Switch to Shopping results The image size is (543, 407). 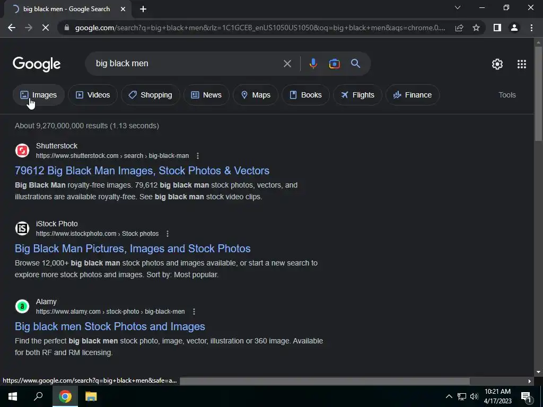tap(150, 95)
